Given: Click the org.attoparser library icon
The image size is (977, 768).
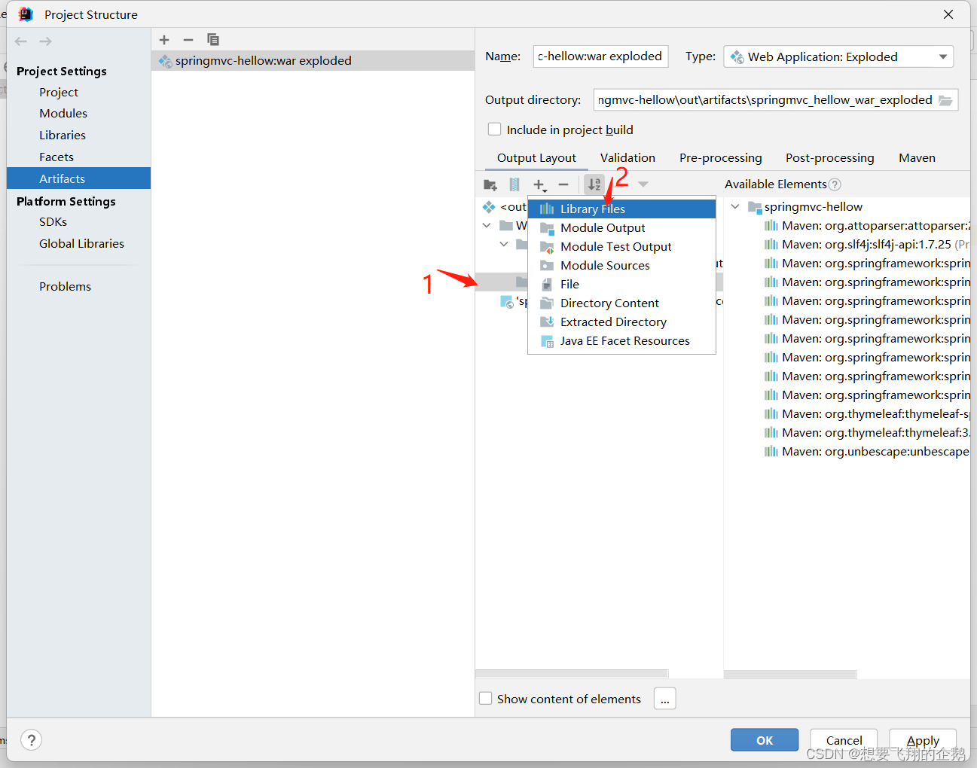Looking at the screenshot, I should [x=771, y=226].
